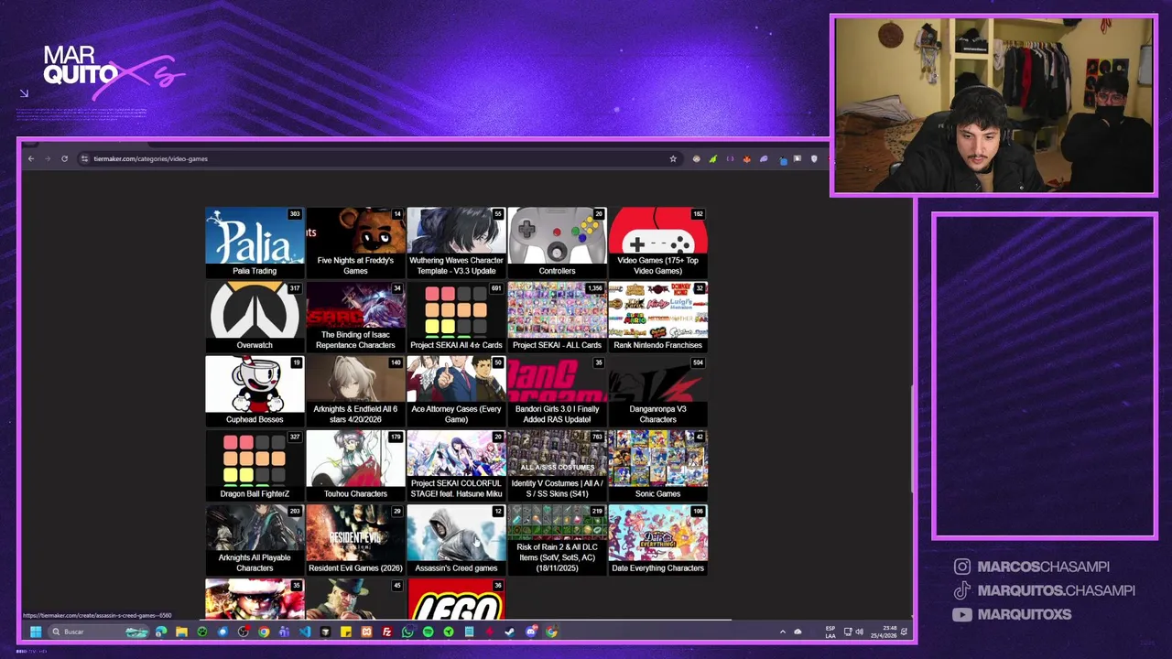
Task: Open Rank Nintendo Franchises template
Action: pos(657,317)
